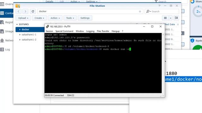Image resolution: width=202 pixels, height=113 pixels.
Task: Select satashare1-1 in the tree
Action: click(29, 35)
